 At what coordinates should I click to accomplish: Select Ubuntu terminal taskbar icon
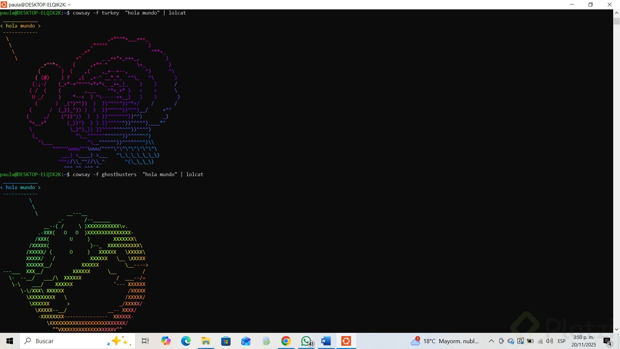click(346, 341)
